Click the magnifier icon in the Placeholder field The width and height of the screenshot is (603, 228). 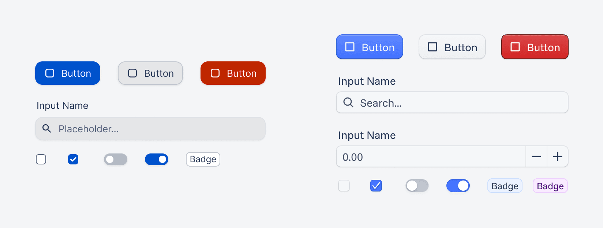tap(46, 129)
